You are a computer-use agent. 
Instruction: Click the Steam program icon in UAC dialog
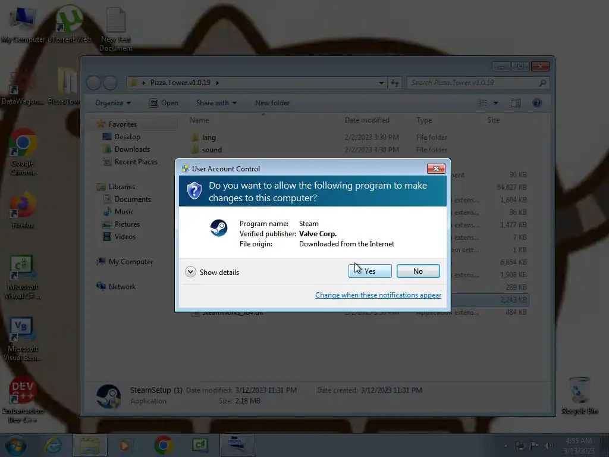(x=219, y=228)
